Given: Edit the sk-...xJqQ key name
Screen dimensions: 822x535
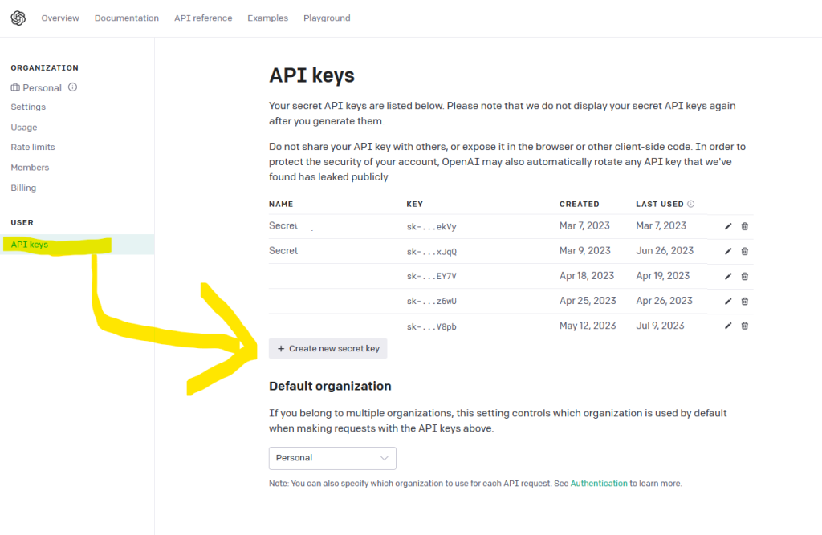Looking at the screenshot, I should [728, 252].
